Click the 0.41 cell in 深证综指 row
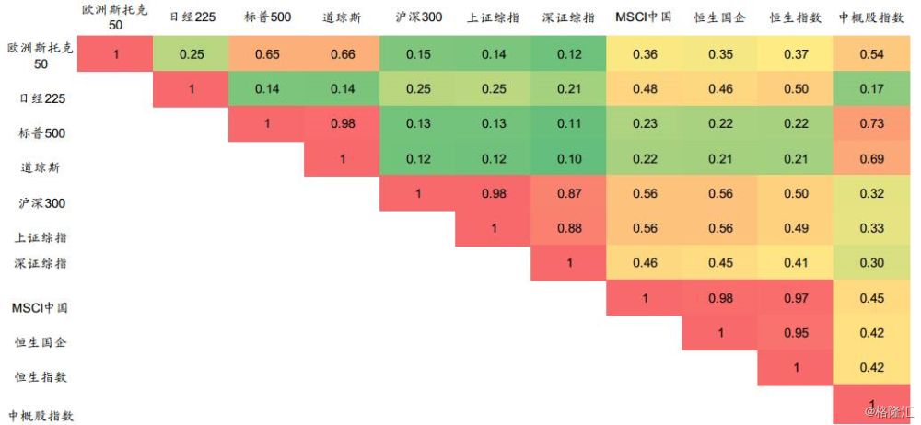Image resolution: width=921 pixels, height=425 pixels. click(x=795, y=263)
